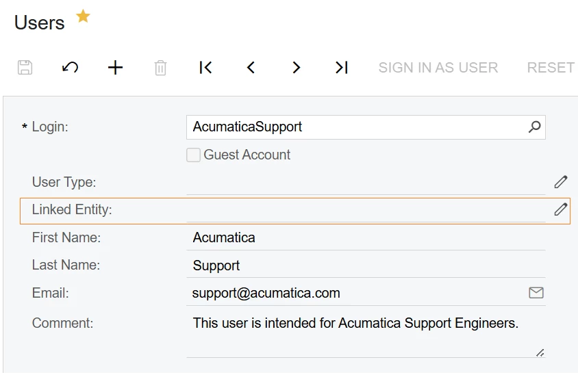Click the Comment box resize handle

tap(540, 352)
